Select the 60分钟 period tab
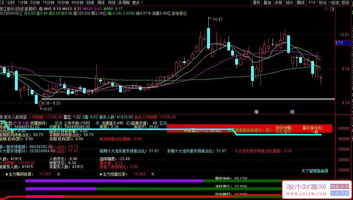The height and width of the screenshot is (200, 353). 78,3
